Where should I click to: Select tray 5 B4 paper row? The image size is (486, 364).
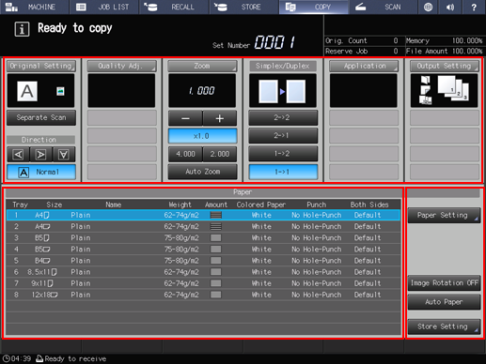(203, 261)
